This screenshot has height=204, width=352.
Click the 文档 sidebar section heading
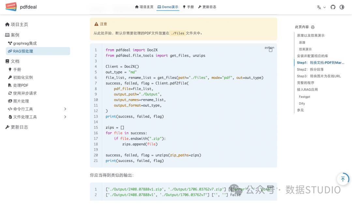12,61
